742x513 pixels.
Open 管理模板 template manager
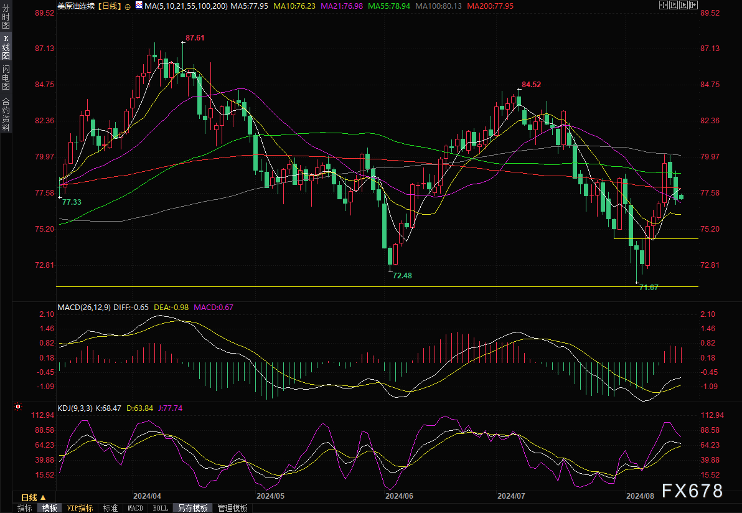232,508
